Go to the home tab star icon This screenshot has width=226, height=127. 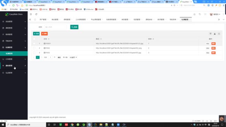pyautogui.click(x=35, y=19)
